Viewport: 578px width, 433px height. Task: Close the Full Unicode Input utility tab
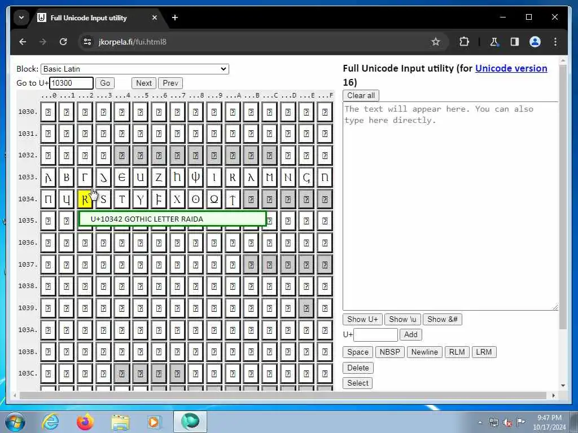[x=155, y=17]
